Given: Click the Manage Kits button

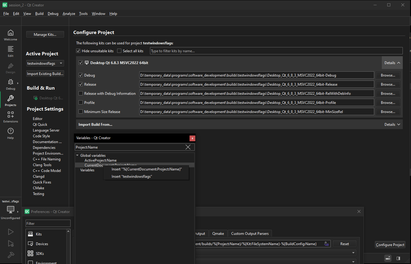Looking at the screenshot, I should coord(45,35).
